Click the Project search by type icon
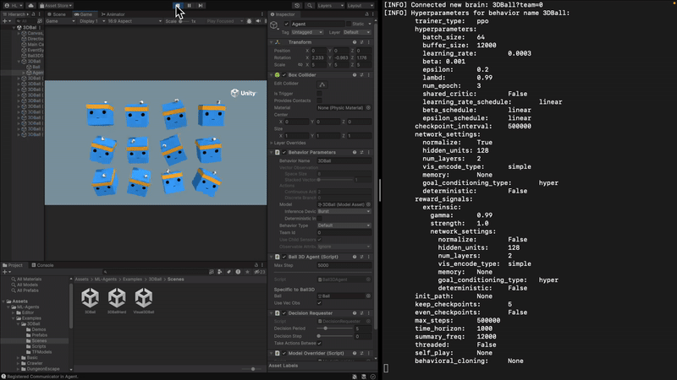 220,272
